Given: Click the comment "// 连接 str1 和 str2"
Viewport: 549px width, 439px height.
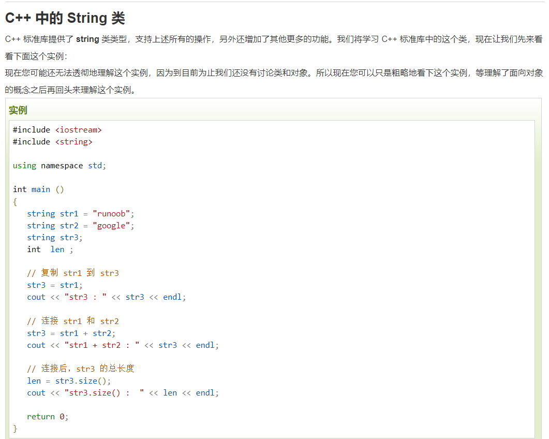Looking at the screenshot, I should pos(73,321).
